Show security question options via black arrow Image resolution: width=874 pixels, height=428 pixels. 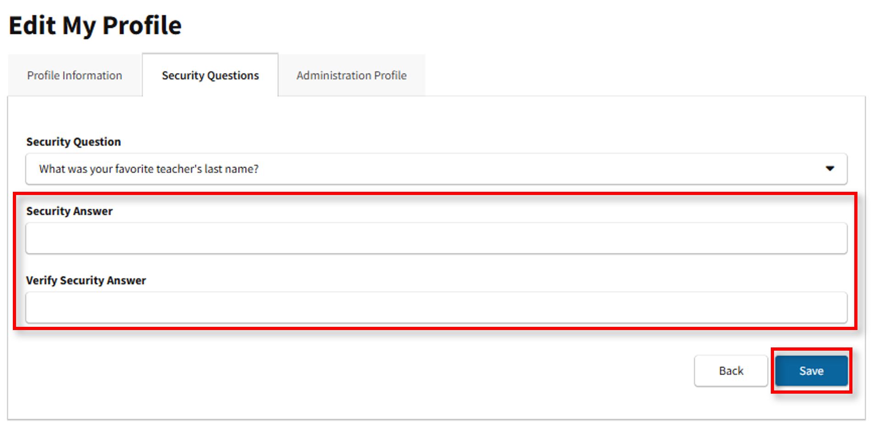(x=830, y=168)
